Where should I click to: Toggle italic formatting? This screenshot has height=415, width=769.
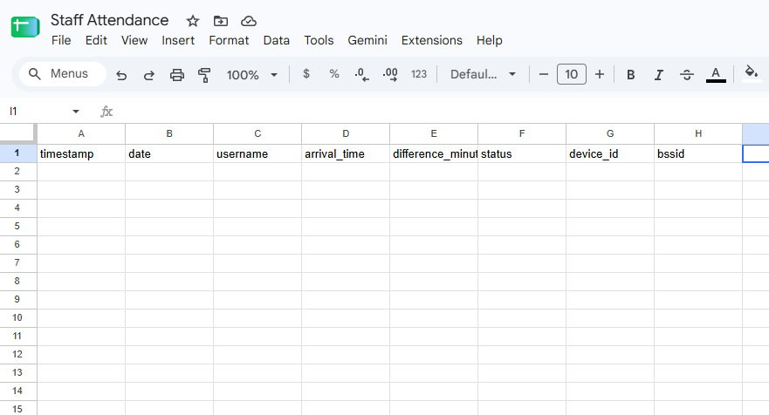pyautogui.click(x=659, y=74)
